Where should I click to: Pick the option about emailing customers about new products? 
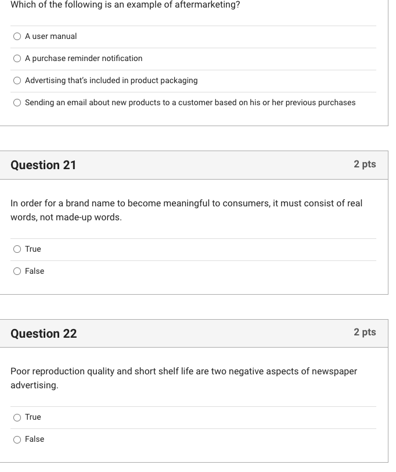coord(17,102)
